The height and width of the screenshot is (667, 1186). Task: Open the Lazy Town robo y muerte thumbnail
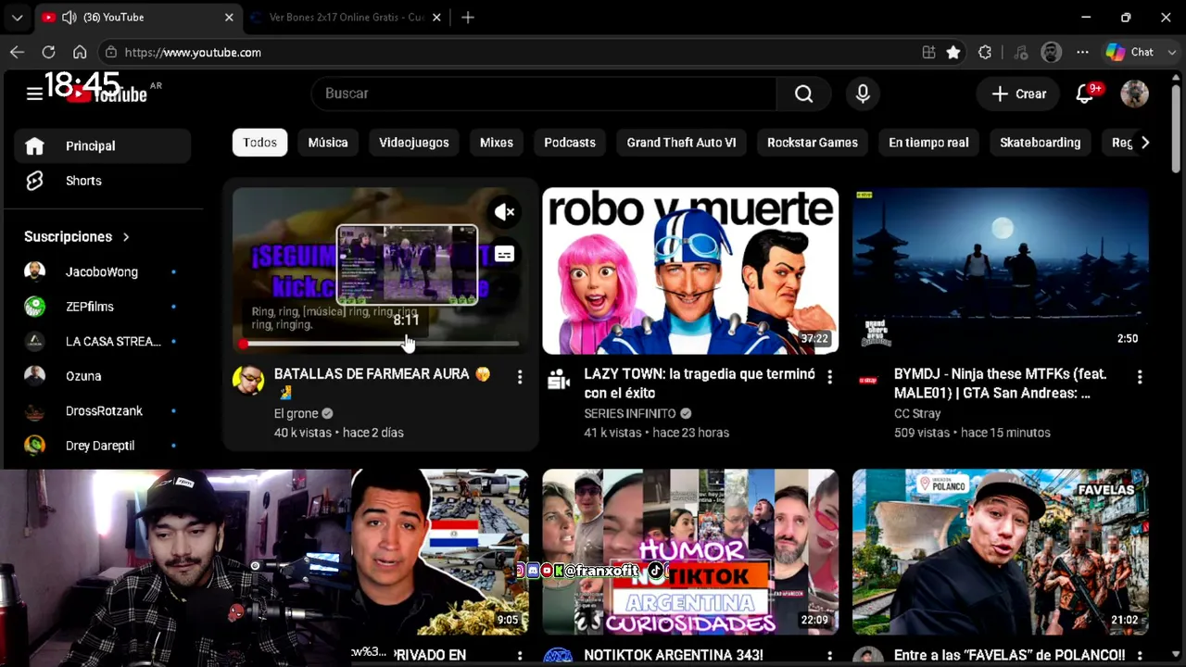pos(690,271)
